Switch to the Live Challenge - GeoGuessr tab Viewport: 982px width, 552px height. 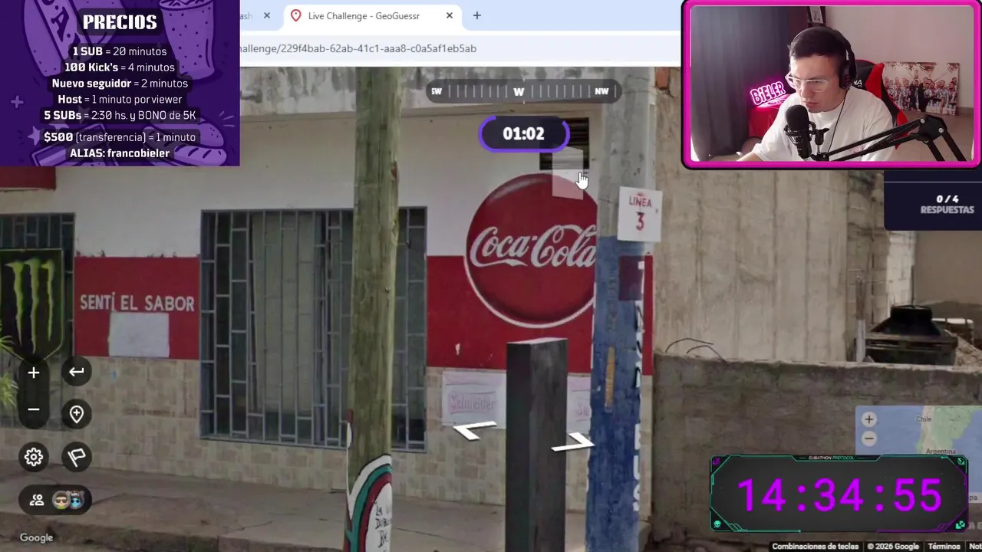(372, 15)
